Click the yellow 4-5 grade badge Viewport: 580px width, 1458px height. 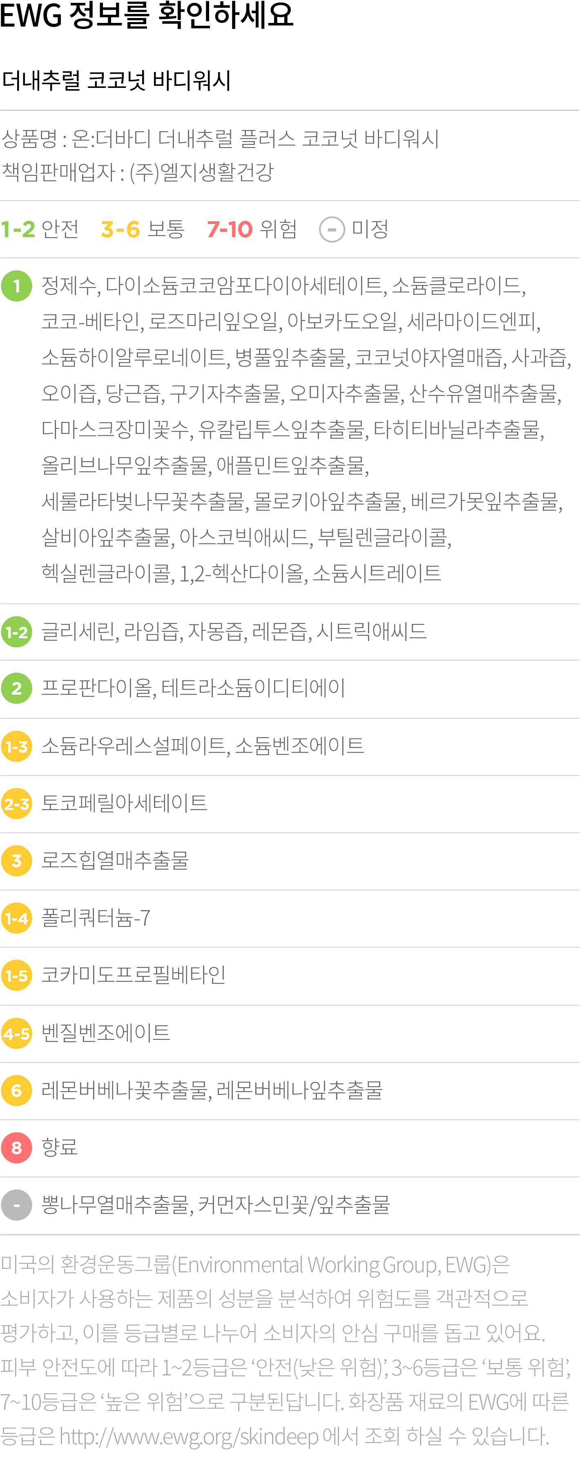point(16,1034)
